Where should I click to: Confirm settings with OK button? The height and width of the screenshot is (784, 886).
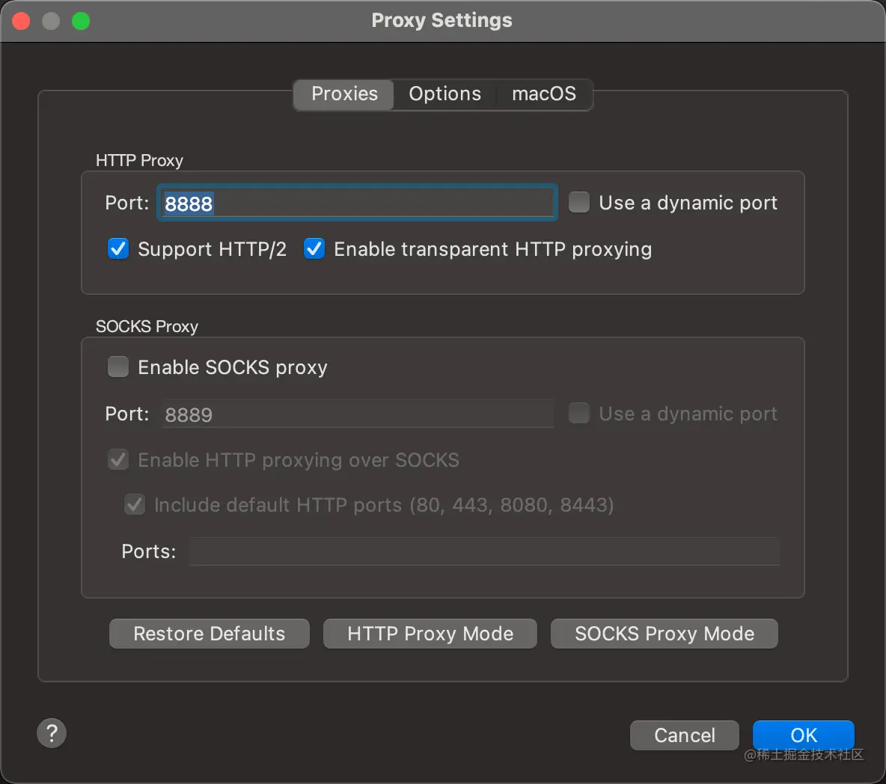804,735
